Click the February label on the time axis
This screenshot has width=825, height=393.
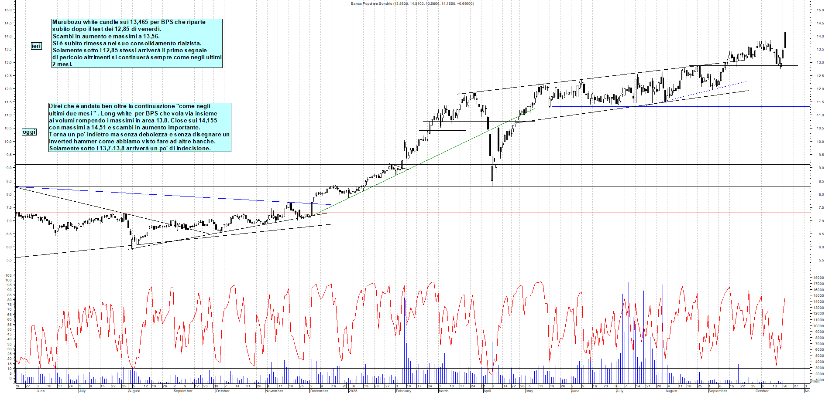[x=403, y=391]
